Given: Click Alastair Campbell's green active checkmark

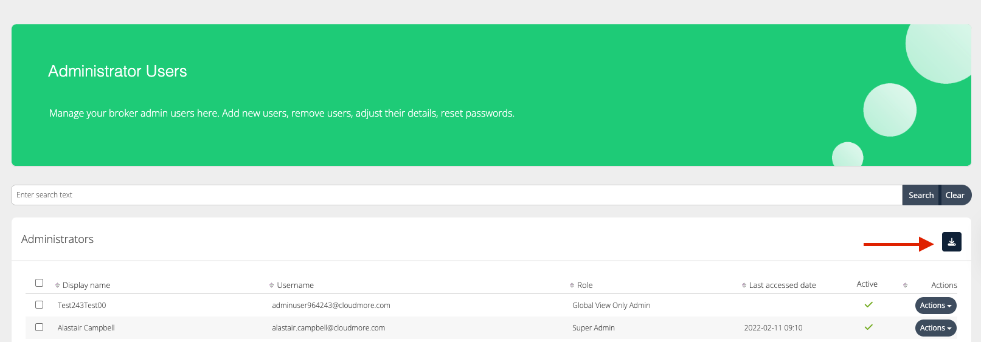Looking at the screenshot, I should point(868,327).
